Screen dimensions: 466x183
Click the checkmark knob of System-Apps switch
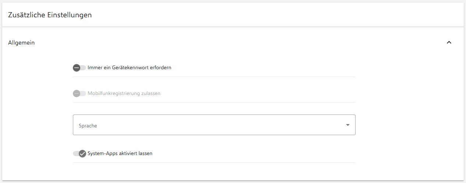[82, 154]
